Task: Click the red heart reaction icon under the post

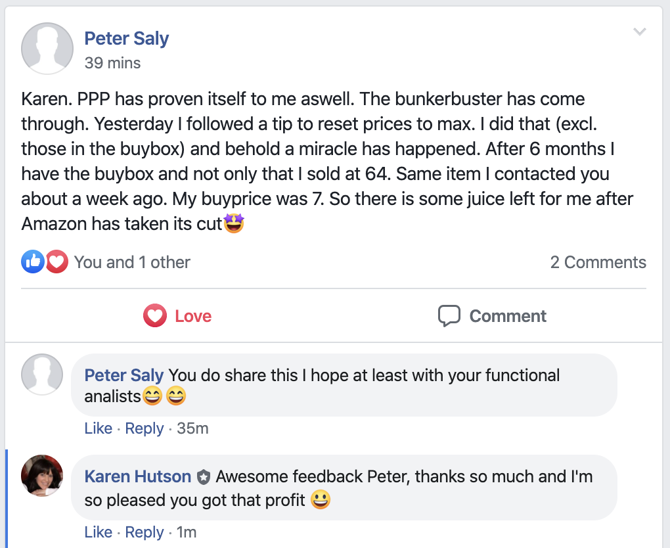Action: (x=56, y=261)
